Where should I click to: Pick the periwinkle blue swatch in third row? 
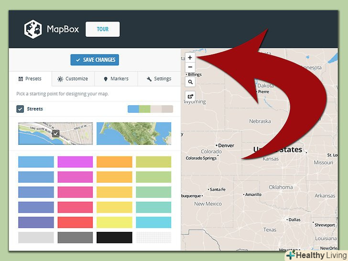(36, 192)
